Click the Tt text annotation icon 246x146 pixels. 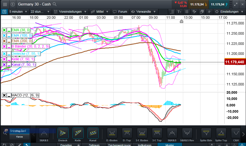click(x=179, y=11)
